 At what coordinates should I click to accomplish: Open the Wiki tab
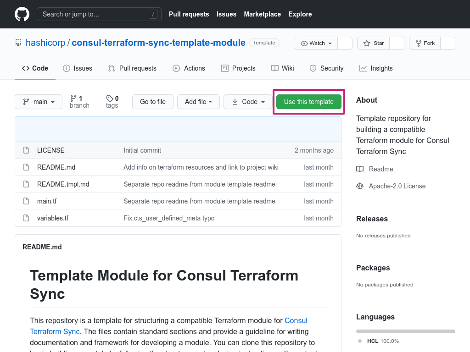point(282,68)
